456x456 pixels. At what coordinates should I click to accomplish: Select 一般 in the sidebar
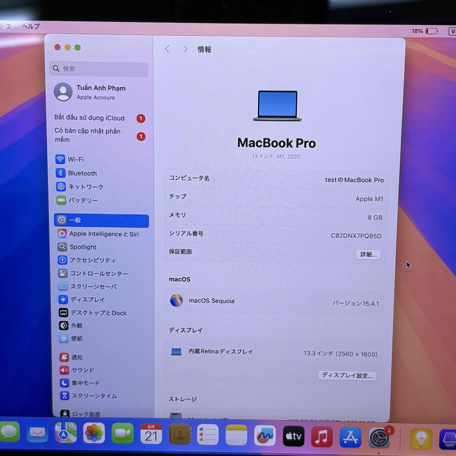[x=101, y=220]
